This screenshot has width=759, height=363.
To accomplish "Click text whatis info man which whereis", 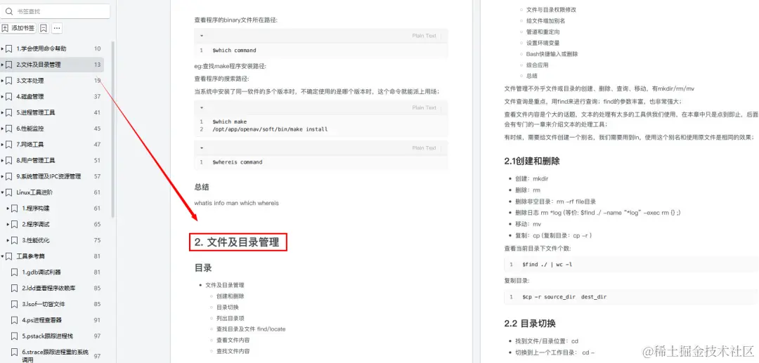I will pyautogui.click(x=236, y=204).
